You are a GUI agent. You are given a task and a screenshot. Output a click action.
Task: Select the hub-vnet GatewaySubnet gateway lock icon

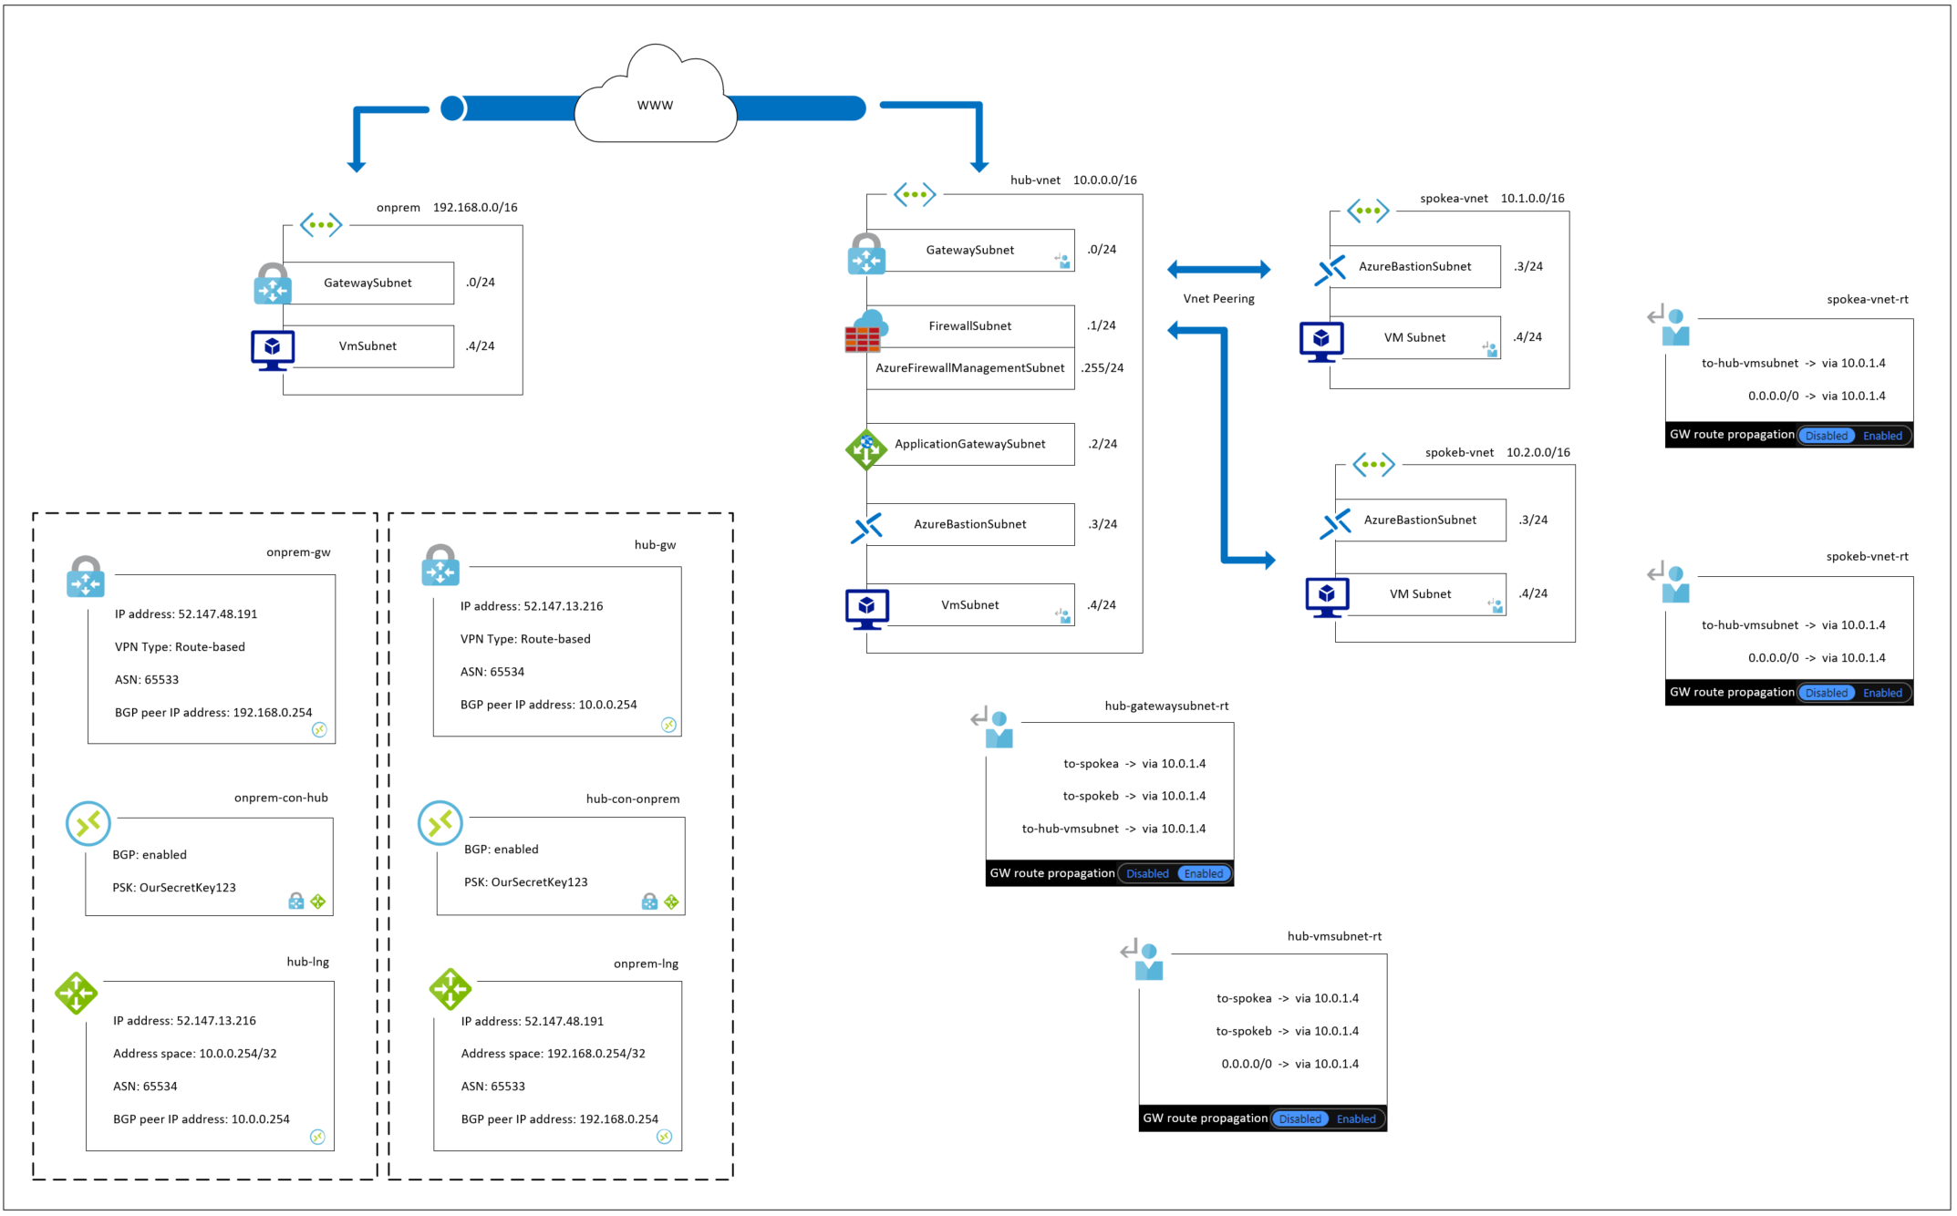pyautogui.click(x=865, y=253)
